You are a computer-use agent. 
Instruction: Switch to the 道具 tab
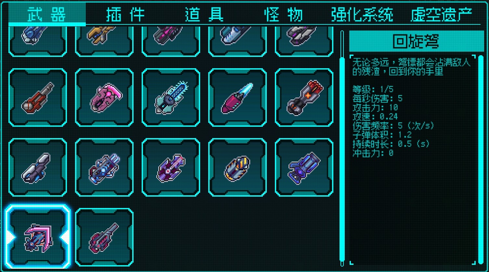(x=205, y=15)
